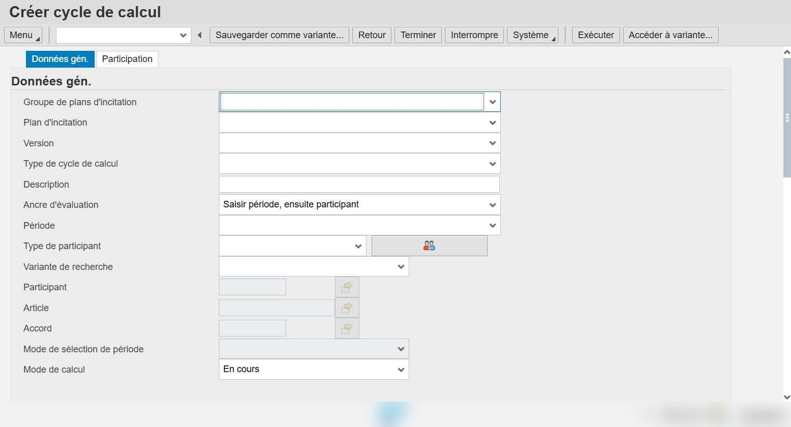Screen dimensions: 791x427
Task: Open the Système menu
Action: point(532,35)
